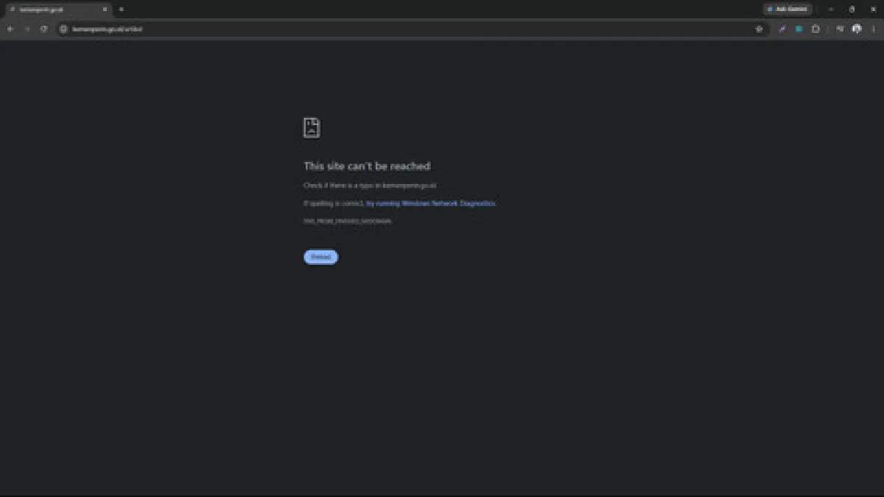The height and width of the screenshot is (497, 884).
Task: Open the Chrome three-dot menu
Action: pos(873,29)
